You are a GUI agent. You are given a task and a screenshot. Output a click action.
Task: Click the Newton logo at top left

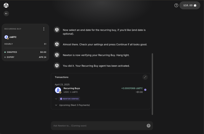(x=6, y=5)
